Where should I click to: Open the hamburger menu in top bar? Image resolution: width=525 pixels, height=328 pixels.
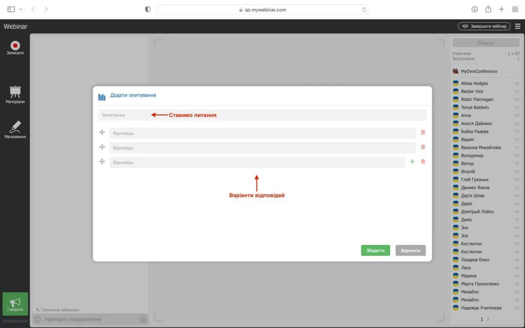(x=517, y=26)
